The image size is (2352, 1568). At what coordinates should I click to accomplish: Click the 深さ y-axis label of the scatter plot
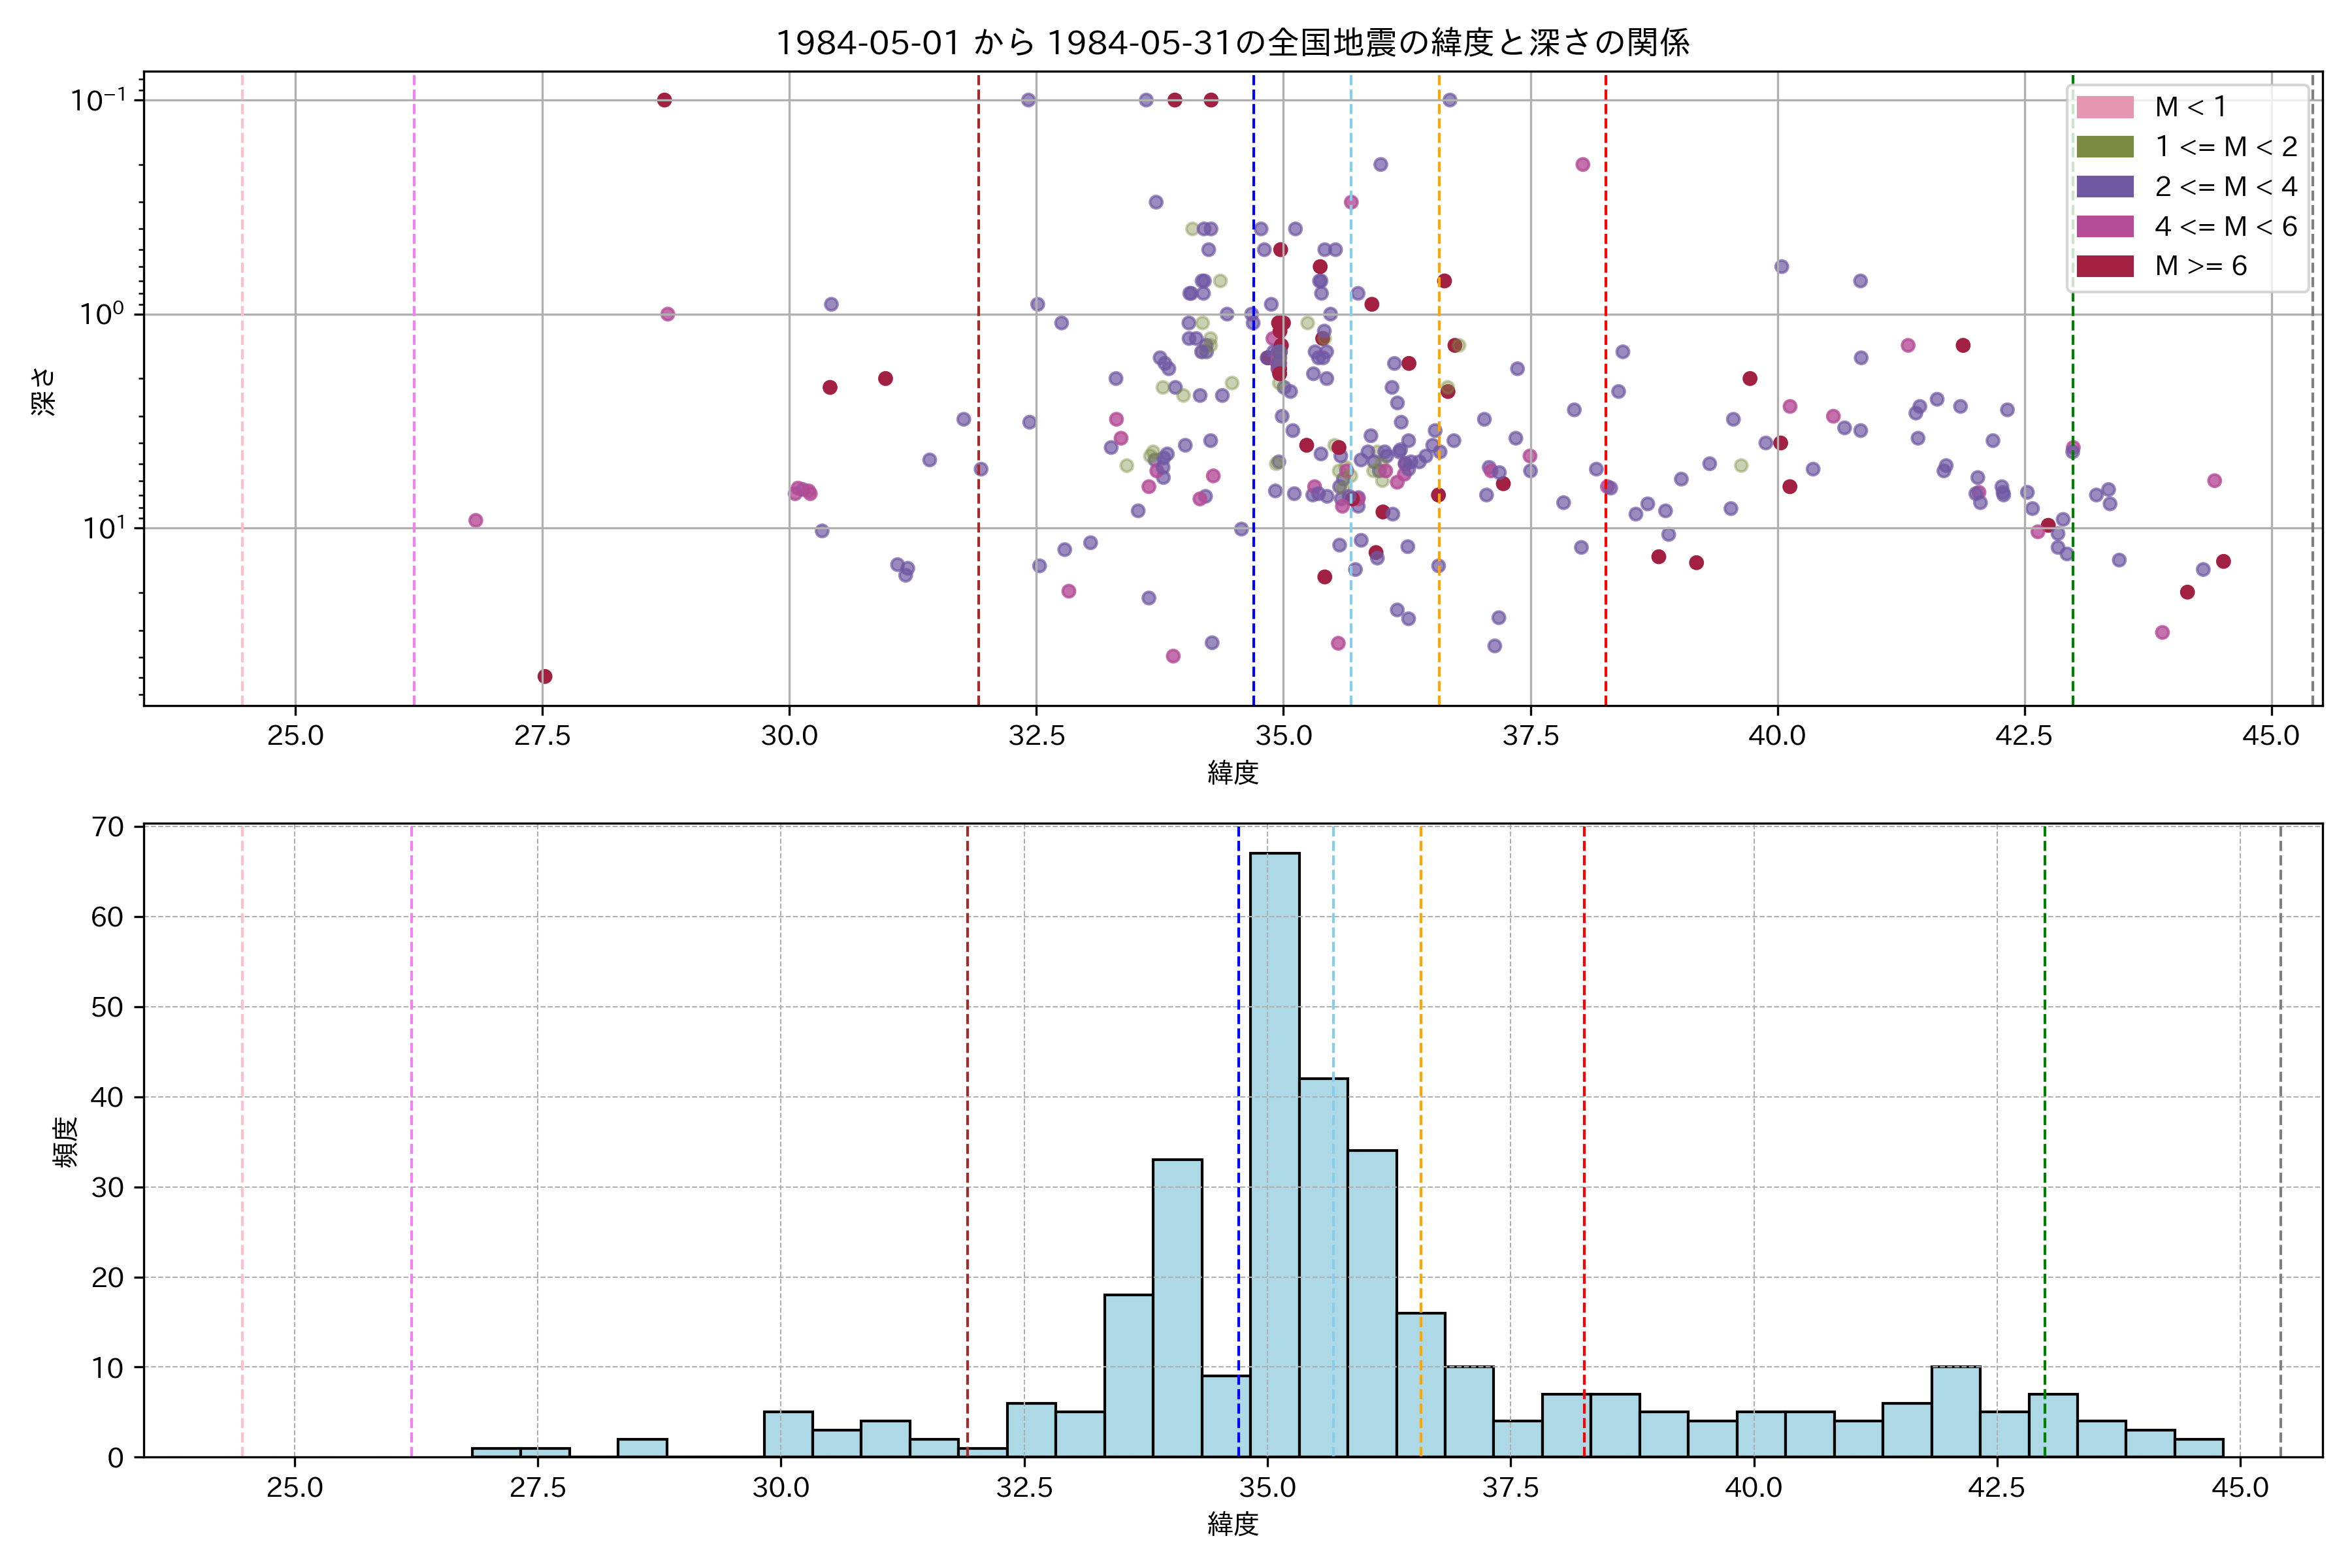click(x=44, y=391)
